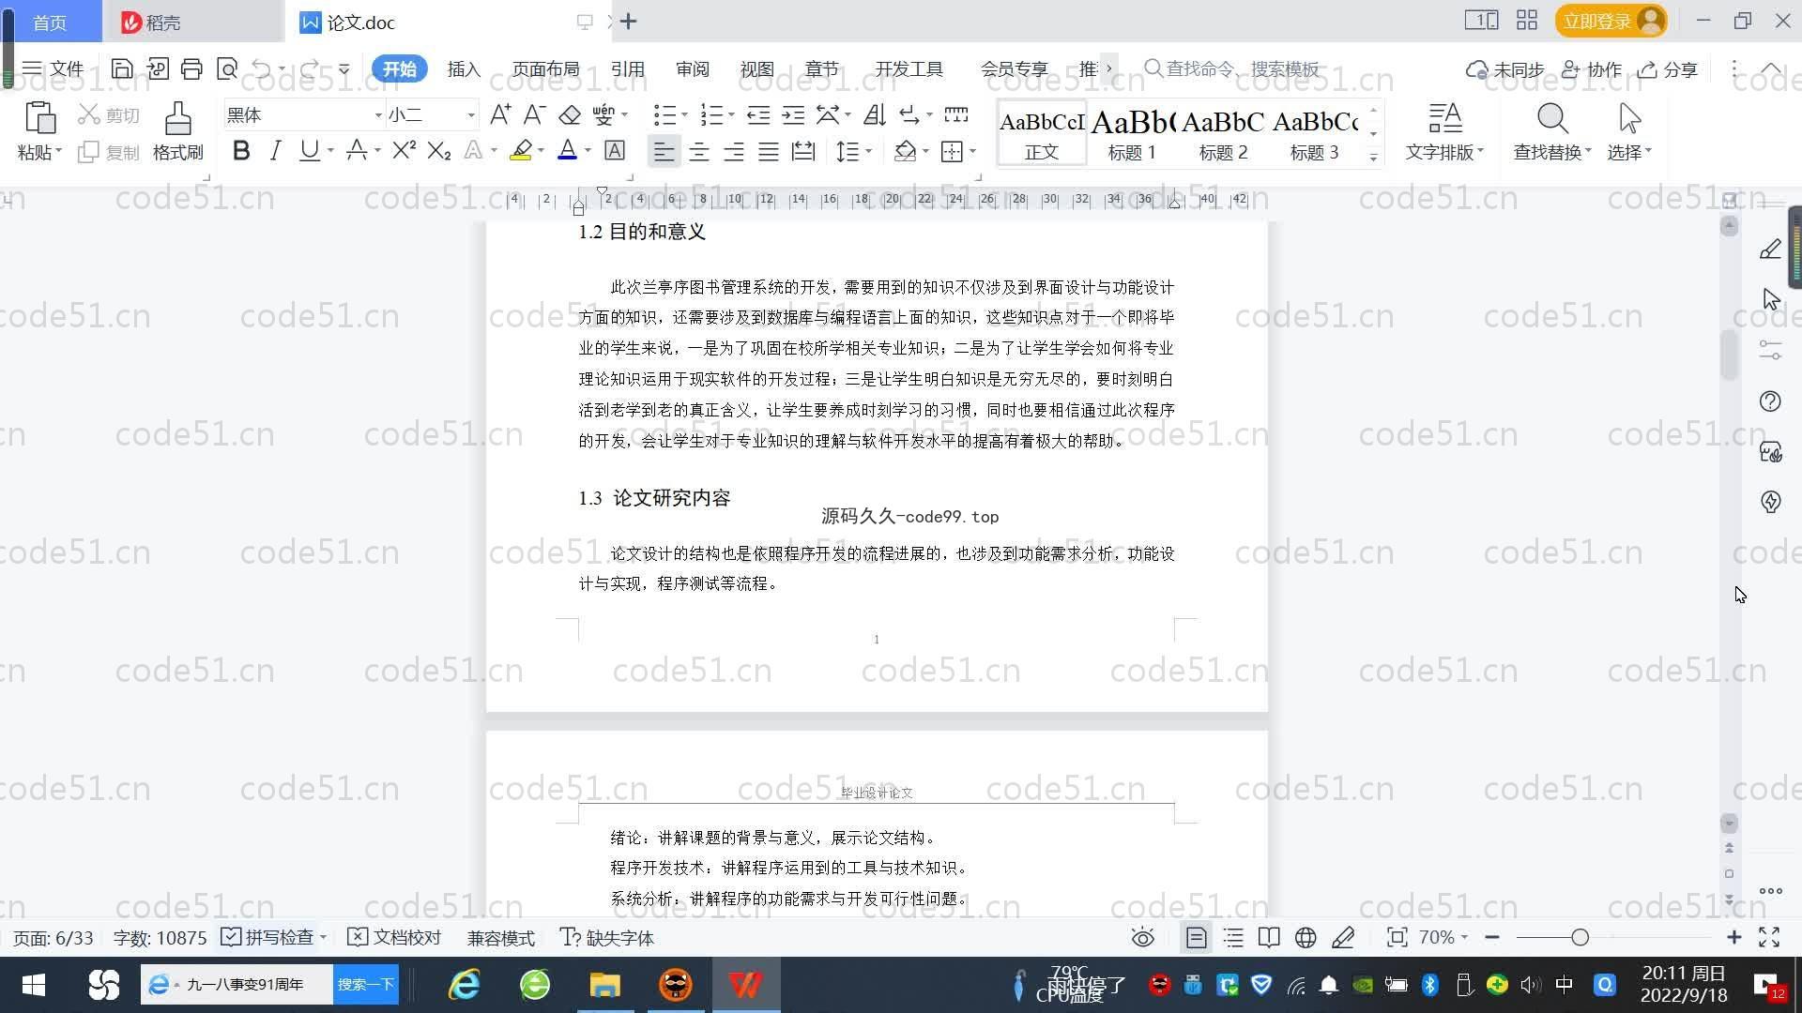Image resolution: width=1802 pixels, height=1013 pixels.
Task: Toggle left text alignment
Action: point(664,150)
